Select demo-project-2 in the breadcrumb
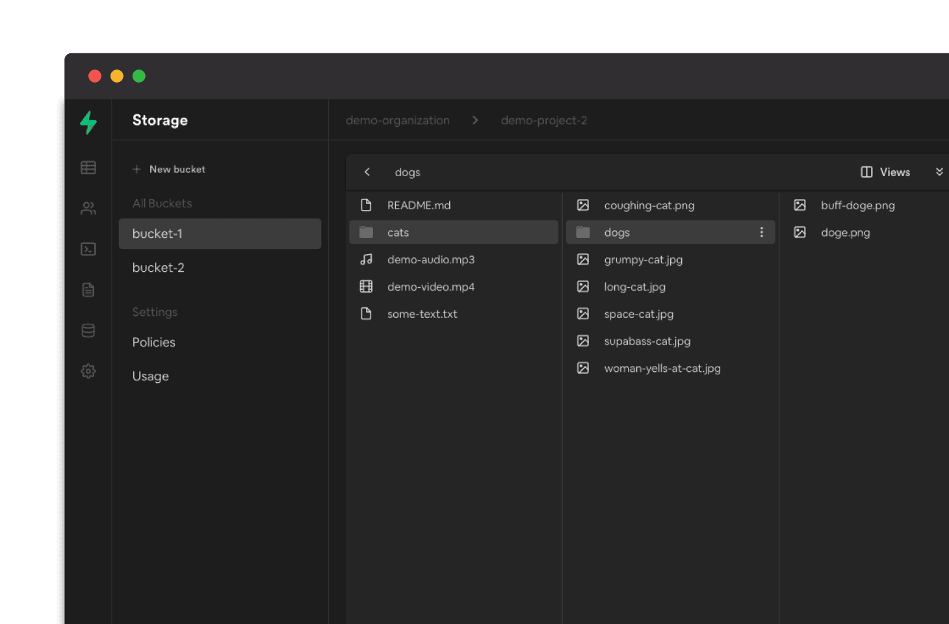949x624 pixels. [544, 120]
